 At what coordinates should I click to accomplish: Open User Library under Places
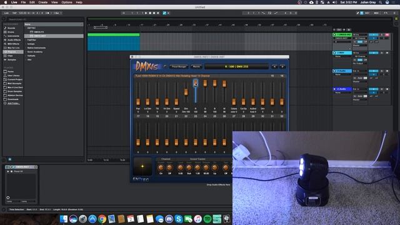[x=12, y=76]
